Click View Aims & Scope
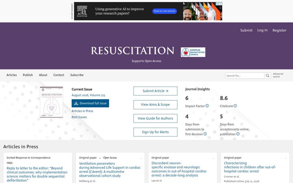 click(x=155, y=105)
